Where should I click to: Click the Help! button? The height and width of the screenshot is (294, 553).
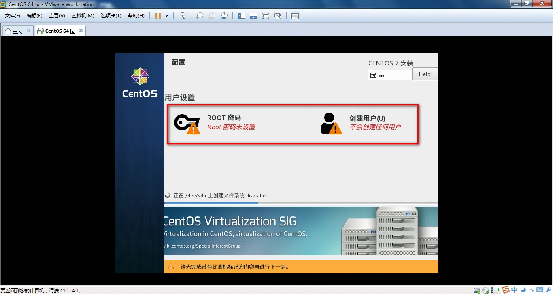[x=425, y=74]
